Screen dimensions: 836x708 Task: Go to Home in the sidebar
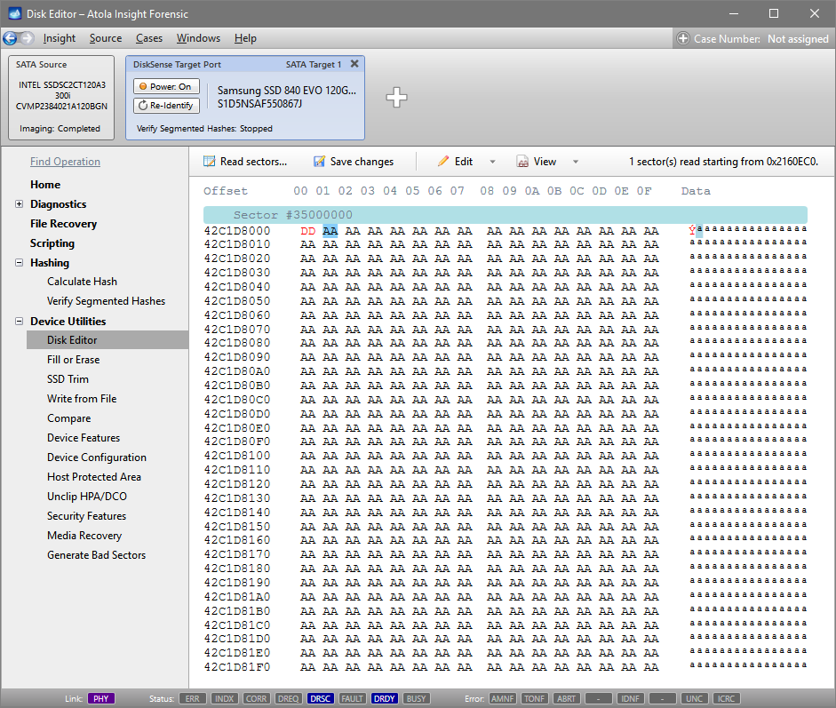click(x=45, y=185)
